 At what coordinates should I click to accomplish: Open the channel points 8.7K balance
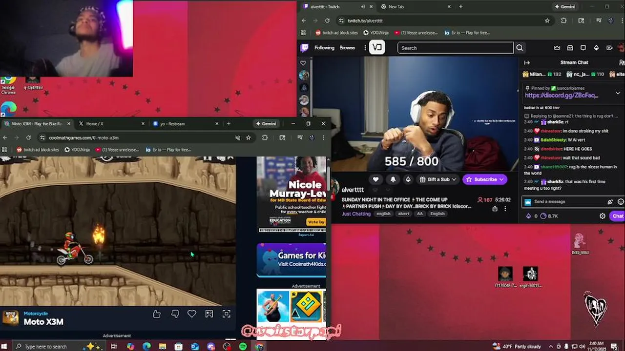coord(550,216)
